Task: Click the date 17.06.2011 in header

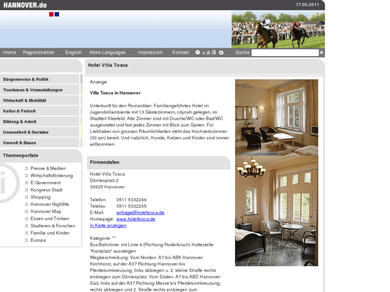Action: pos(307,4)
